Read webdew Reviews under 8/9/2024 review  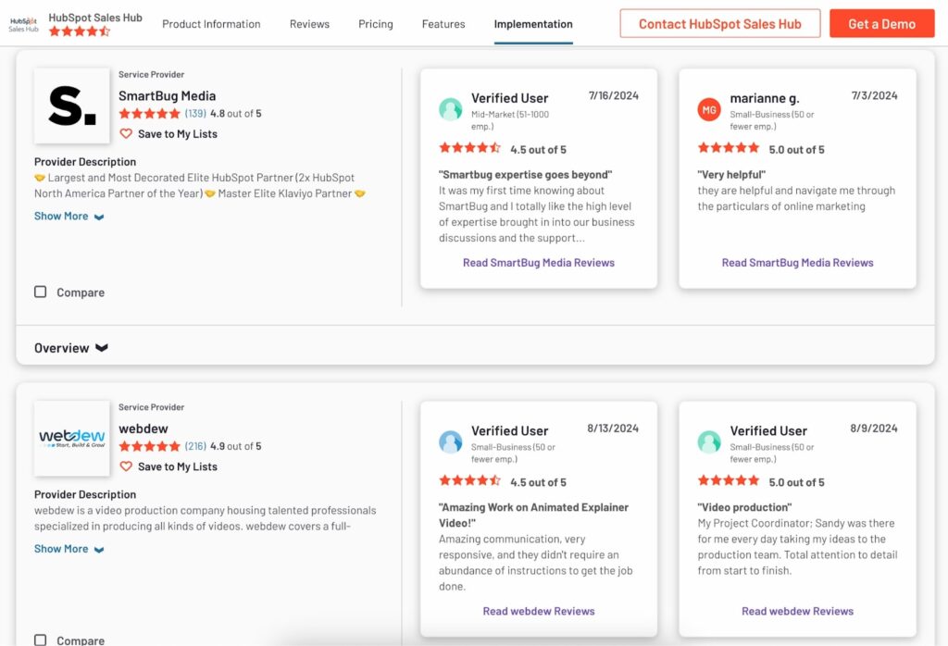(x=797, y=611)
